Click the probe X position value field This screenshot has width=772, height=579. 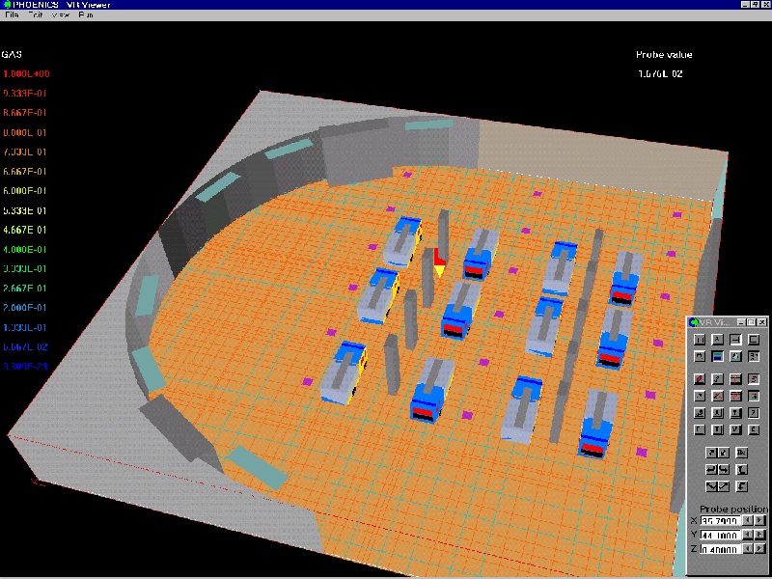721,520
